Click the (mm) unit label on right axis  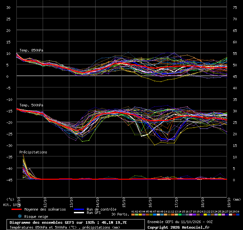click(237, 199)
